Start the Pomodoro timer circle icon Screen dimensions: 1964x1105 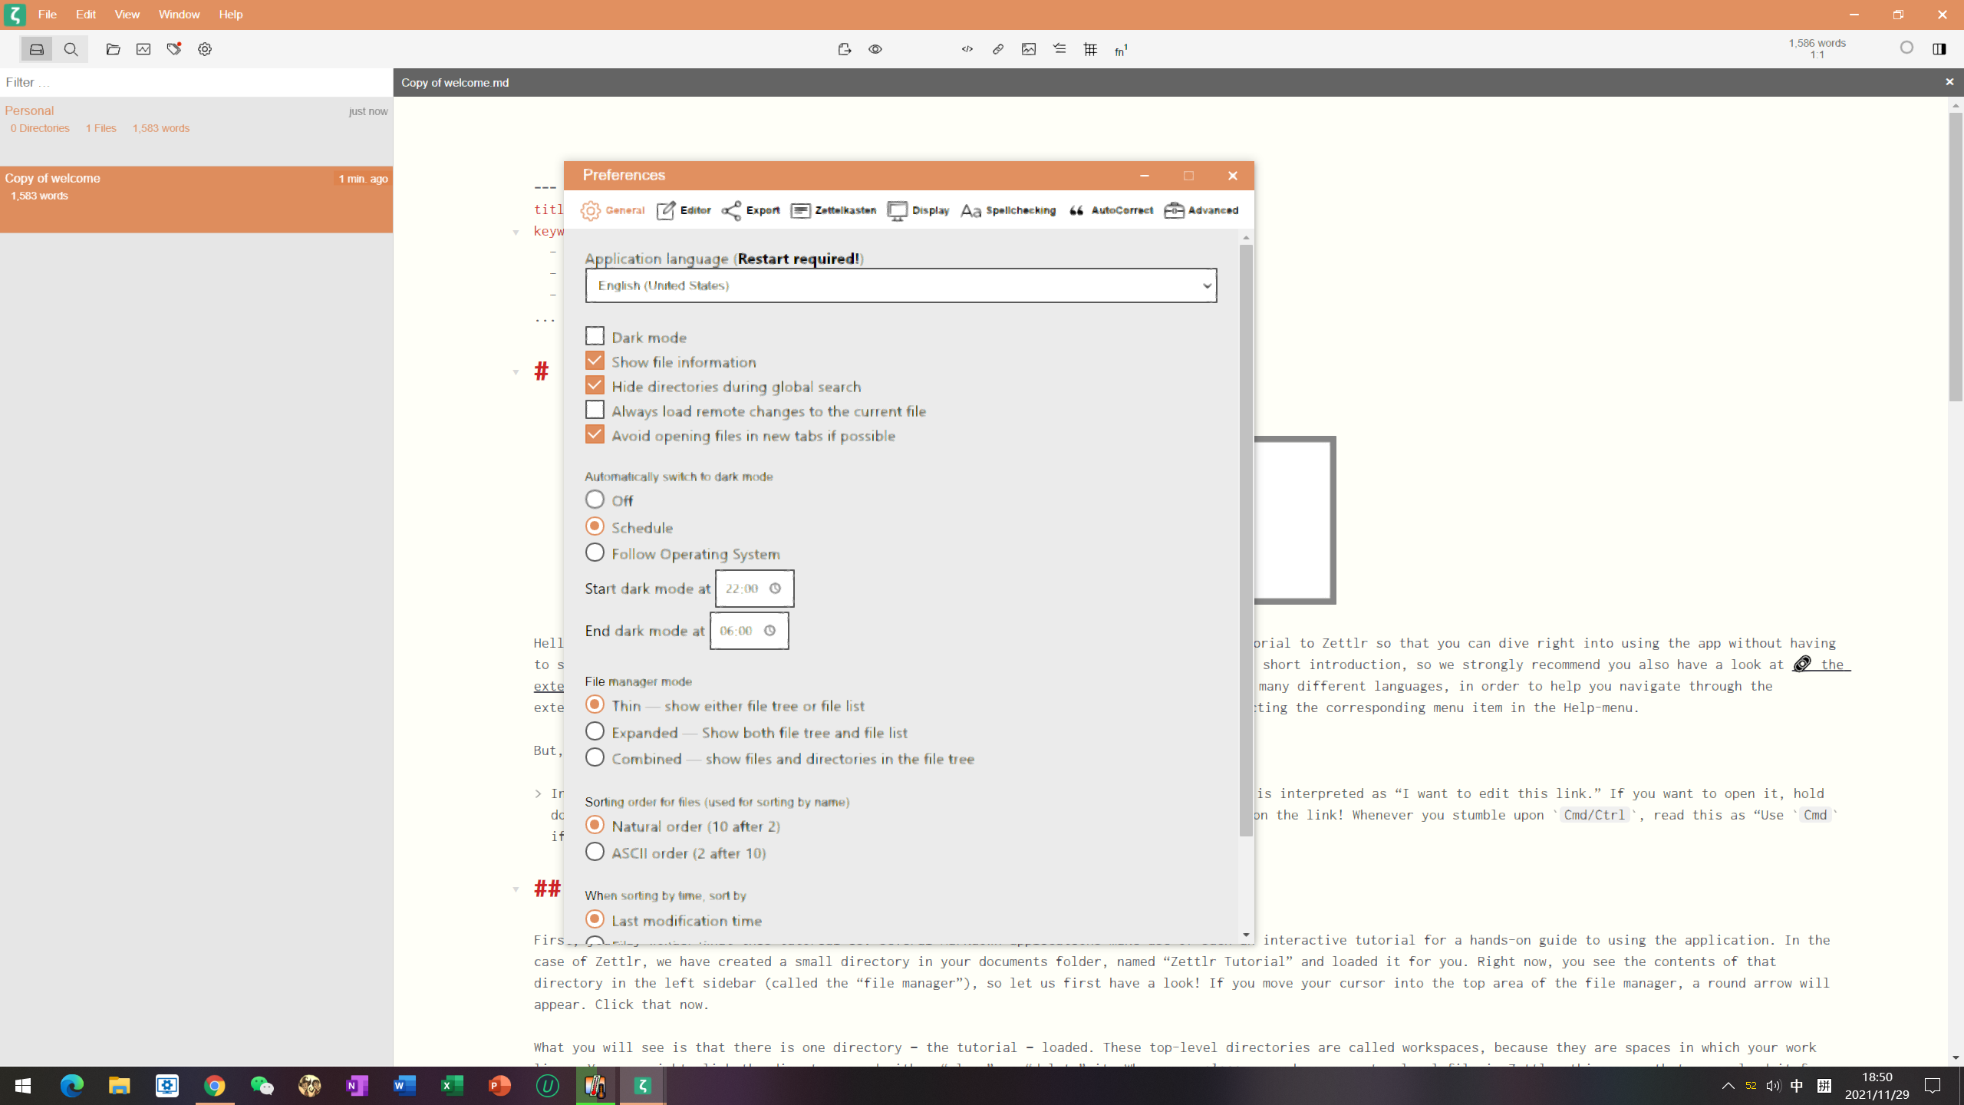coord(1906,48)
